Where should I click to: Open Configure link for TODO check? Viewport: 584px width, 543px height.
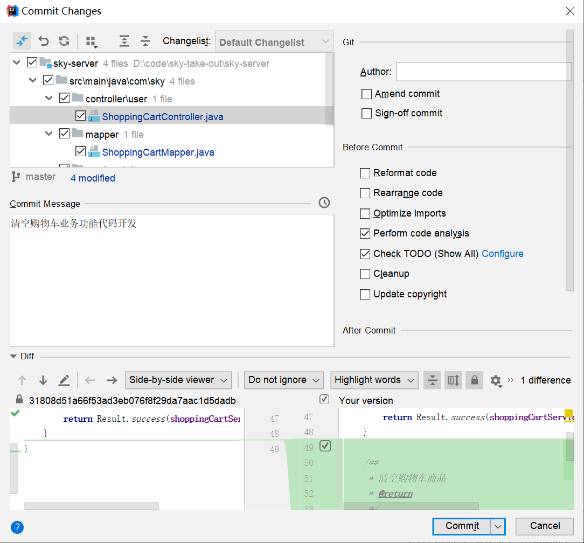pyautogui.click(x=503, y=254)
